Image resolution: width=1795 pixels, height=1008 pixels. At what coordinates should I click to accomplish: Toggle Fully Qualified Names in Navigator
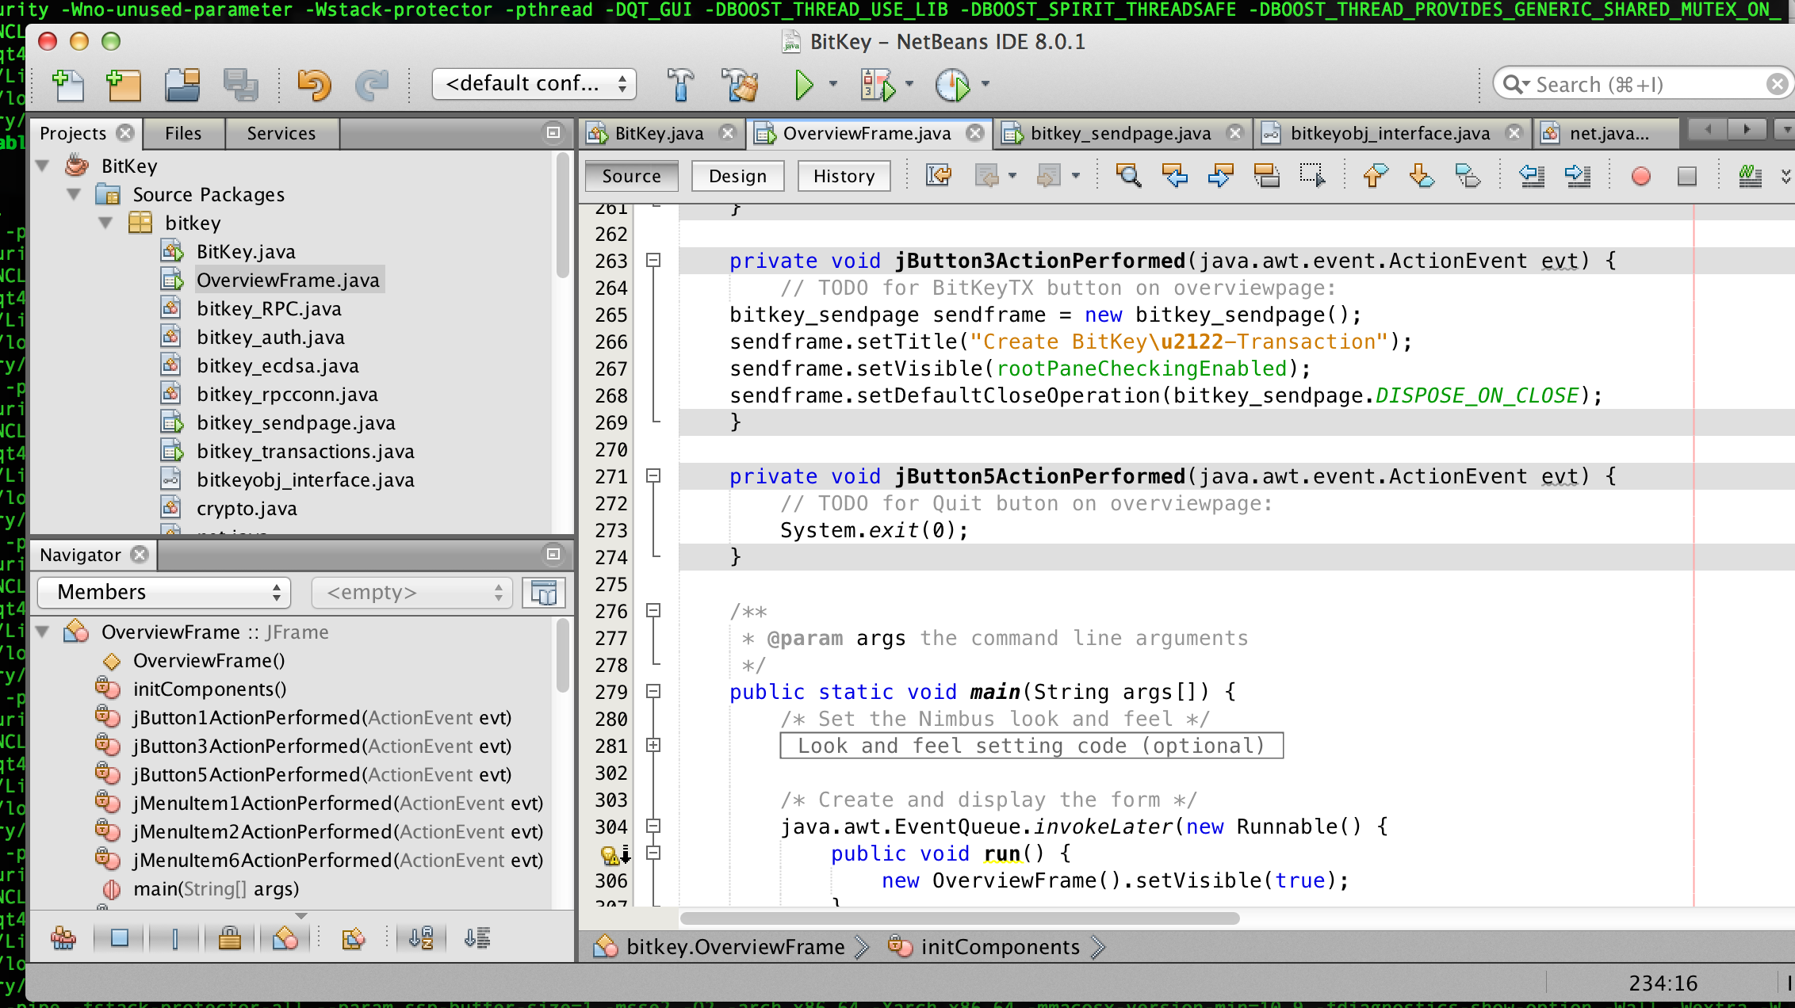point(353,938)
